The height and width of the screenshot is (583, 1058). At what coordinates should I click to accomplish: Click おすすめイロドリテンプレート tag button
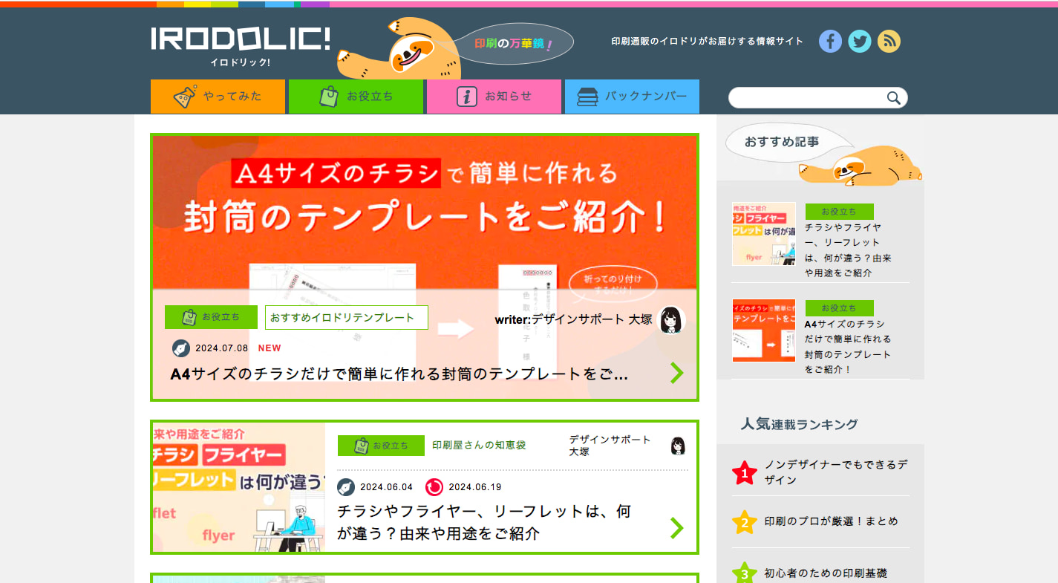tap(346, 317)
